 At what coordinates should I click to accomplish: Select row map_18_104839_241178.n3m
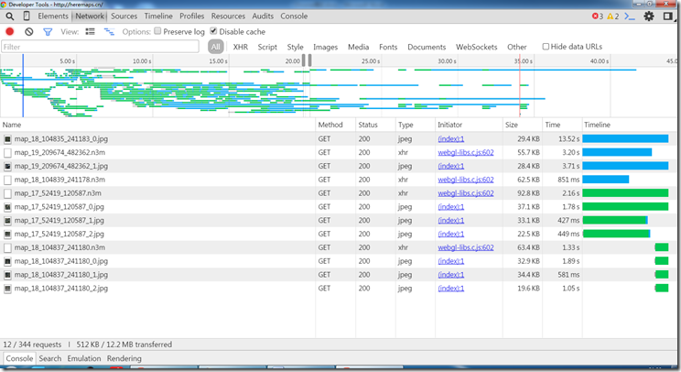click(x=338, y=180)
